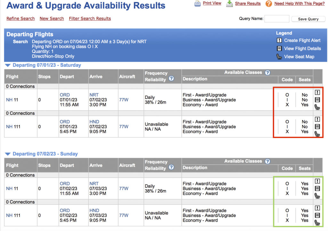Click the Share Results download icon
The image size is (328, 231).
(x=229, y=4)
